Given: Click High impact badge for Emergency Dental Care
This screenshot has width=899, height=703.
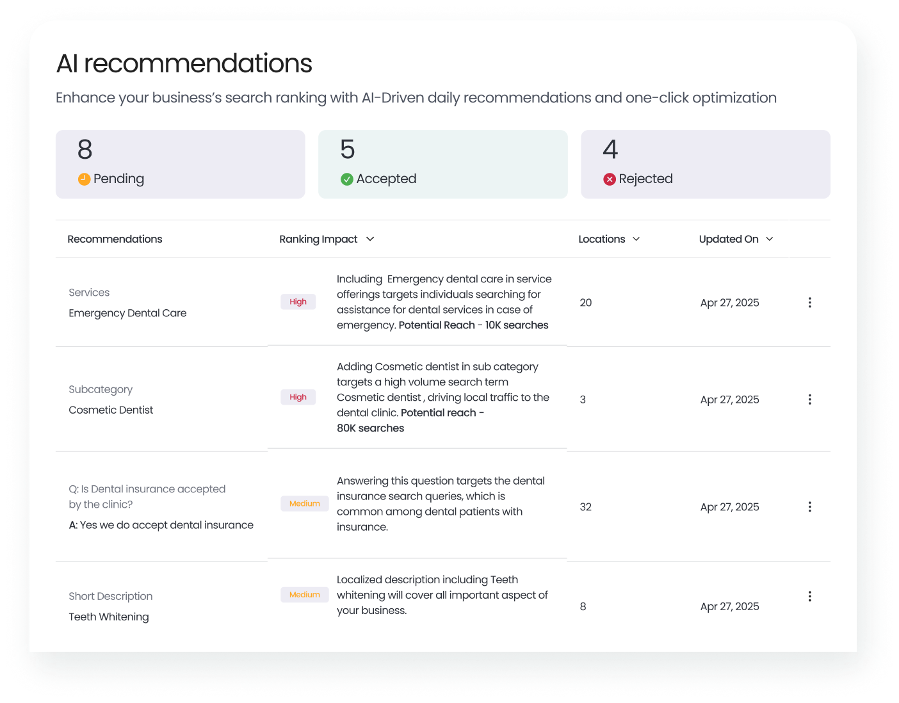Looking at the screenshot, I should click(x=298, y=302).
